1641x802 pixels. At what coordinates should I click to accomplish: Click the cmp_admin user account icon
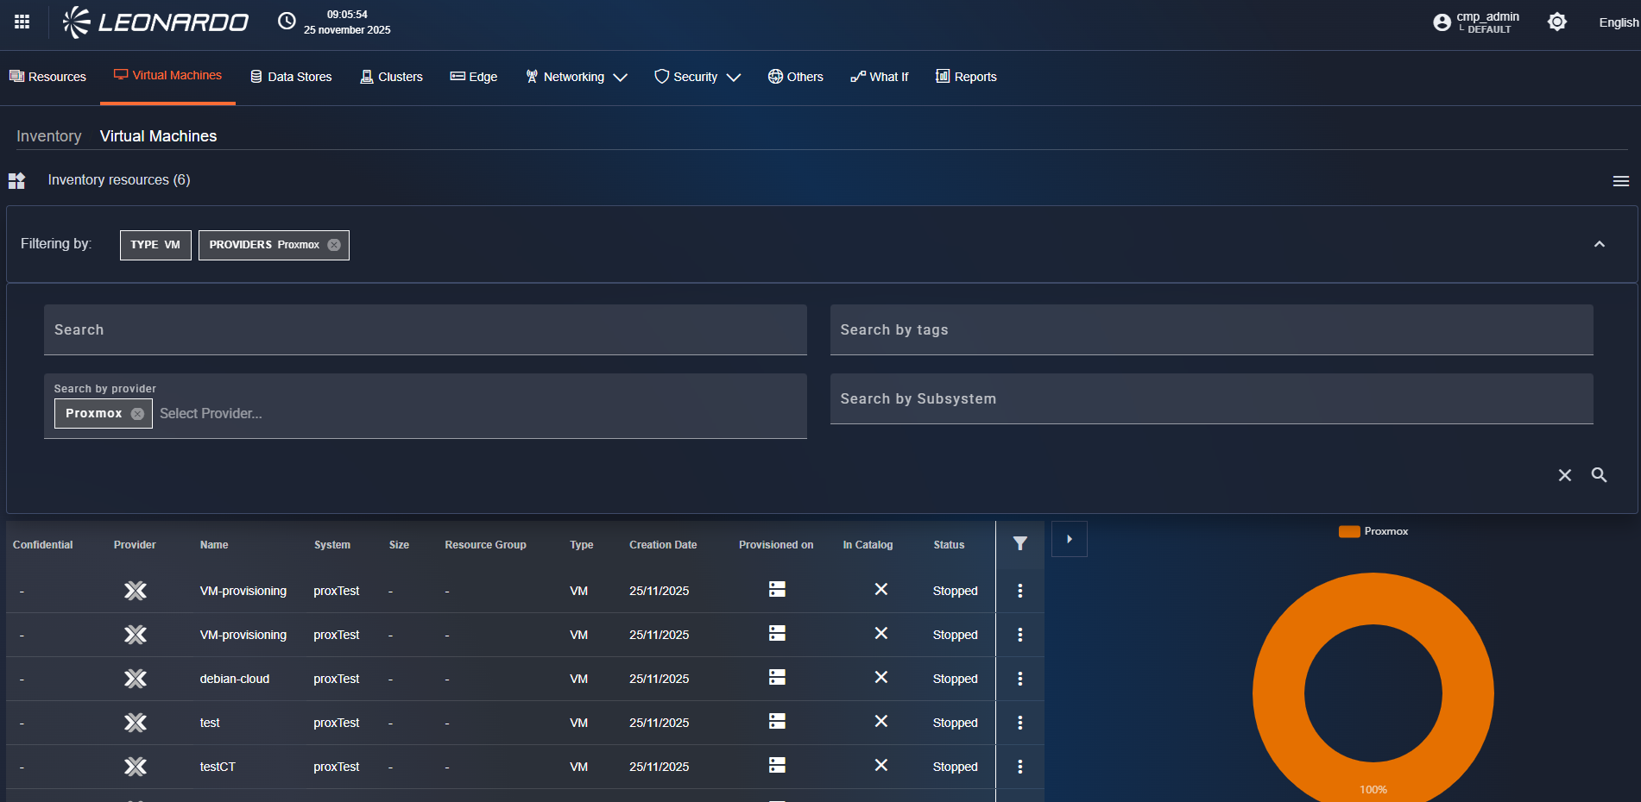pyautogui.click(x=1442, y=22)
